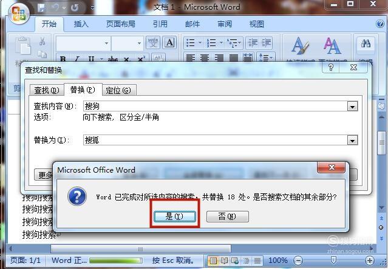
Task: Expand 替换为 history dropdown arrow
Action: (352, 141)
